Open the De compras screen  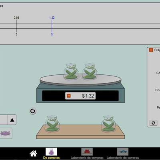click(x=51, y=154)
